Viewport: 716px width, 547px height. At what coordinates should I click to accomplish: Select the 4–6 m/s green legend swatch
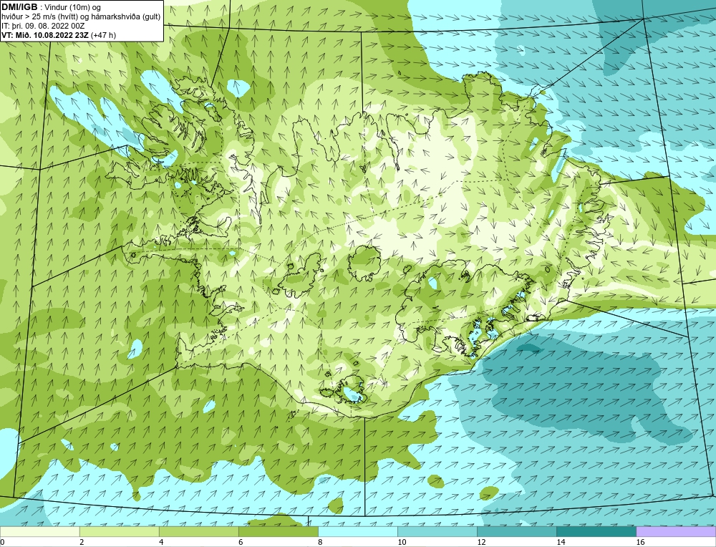[199, 531]
